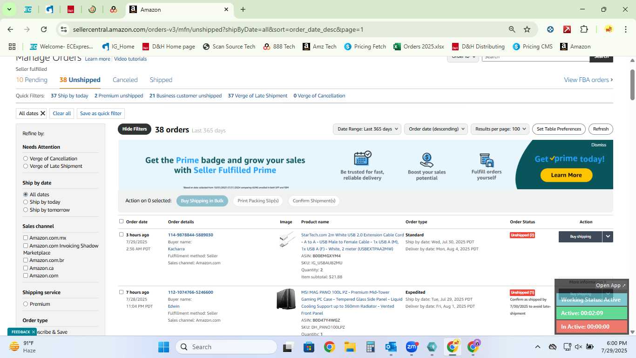636x358 pixels.
Task: Open tab search chevron at top left
Action: click(9, 9)
